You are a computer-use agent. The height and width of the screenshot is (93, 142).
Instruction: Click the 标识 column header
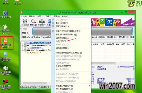coord(102,44)
